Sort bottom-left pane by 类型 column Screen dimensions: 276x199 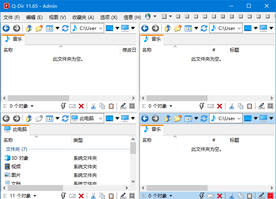tap(100, 140)
